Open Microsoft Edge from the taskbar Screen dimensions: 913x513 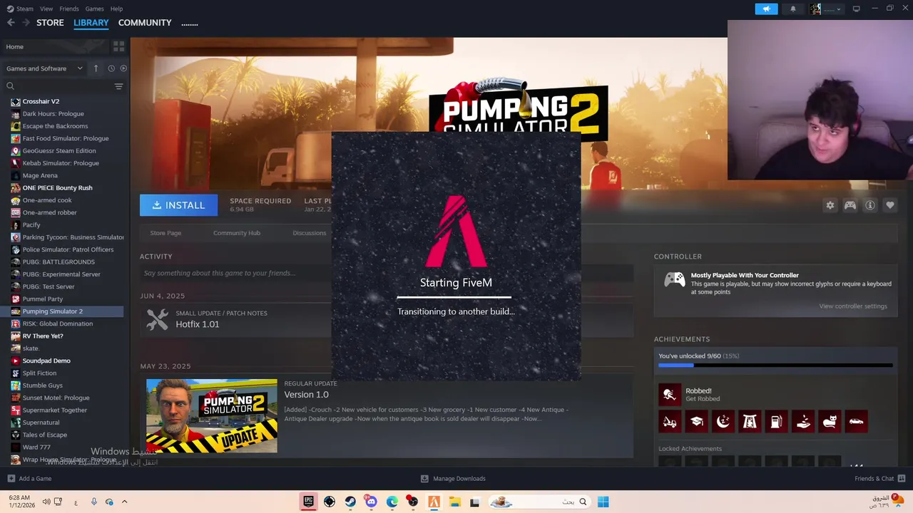tap(392, 502)
